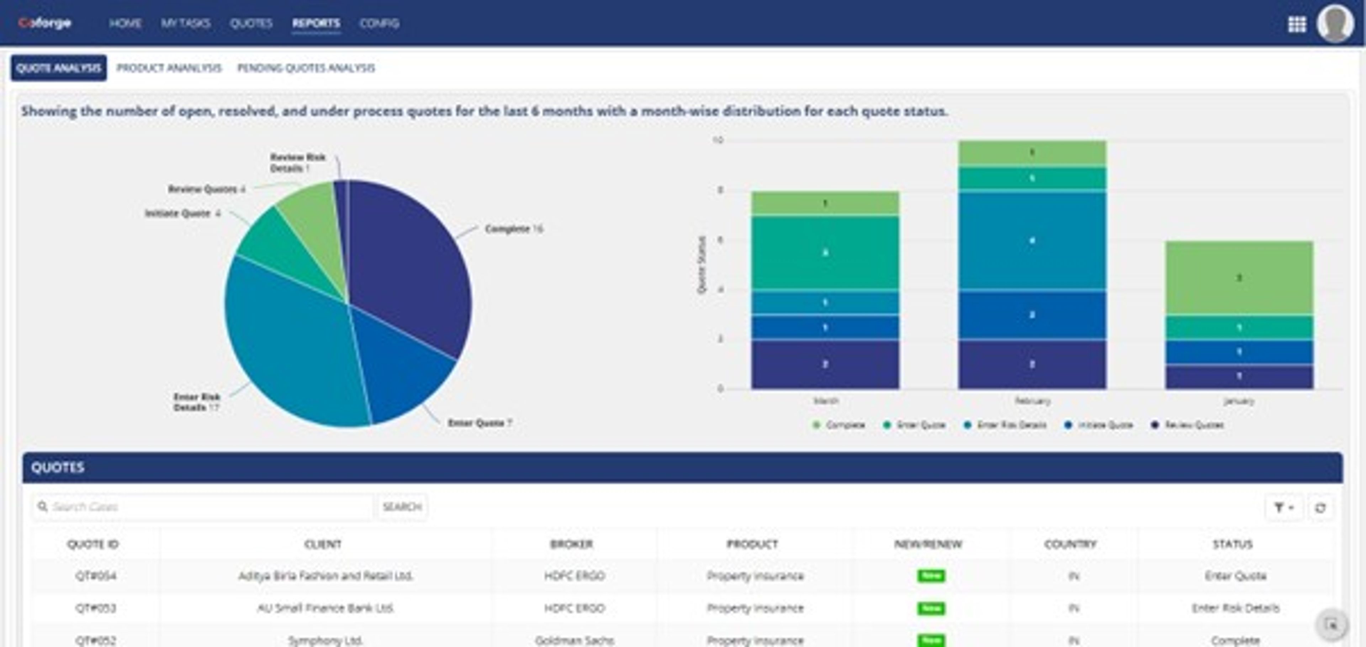Image resolution: width=1366 pixels, height=647 pixels.
Task: Click the magnifier icon in search box
Action: pyautogui.click(x=42, y=506)
